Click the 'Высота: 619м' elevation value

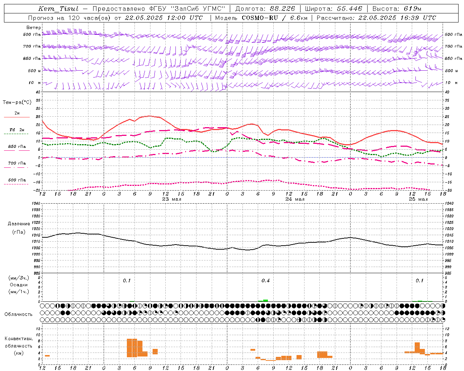pos(397,9)
